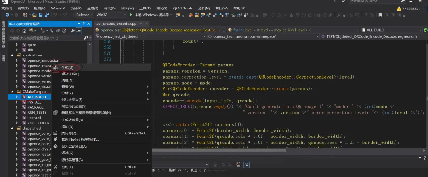This screenshot has width=428, height=177.
Task: Collapse the CMakeTargets folder
Action: point(13,92)
